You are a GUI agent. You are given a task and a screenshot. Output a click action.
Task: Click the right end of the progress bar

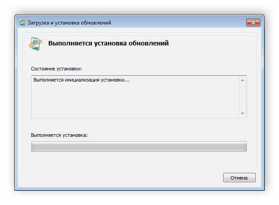click(x=244, y=147)
